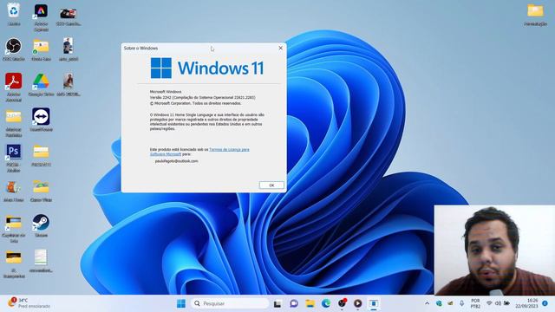This screenshot has height=312, width=555.
Task: Open the spreadsheet document icon on desktop
Action: tap(41, 261)
